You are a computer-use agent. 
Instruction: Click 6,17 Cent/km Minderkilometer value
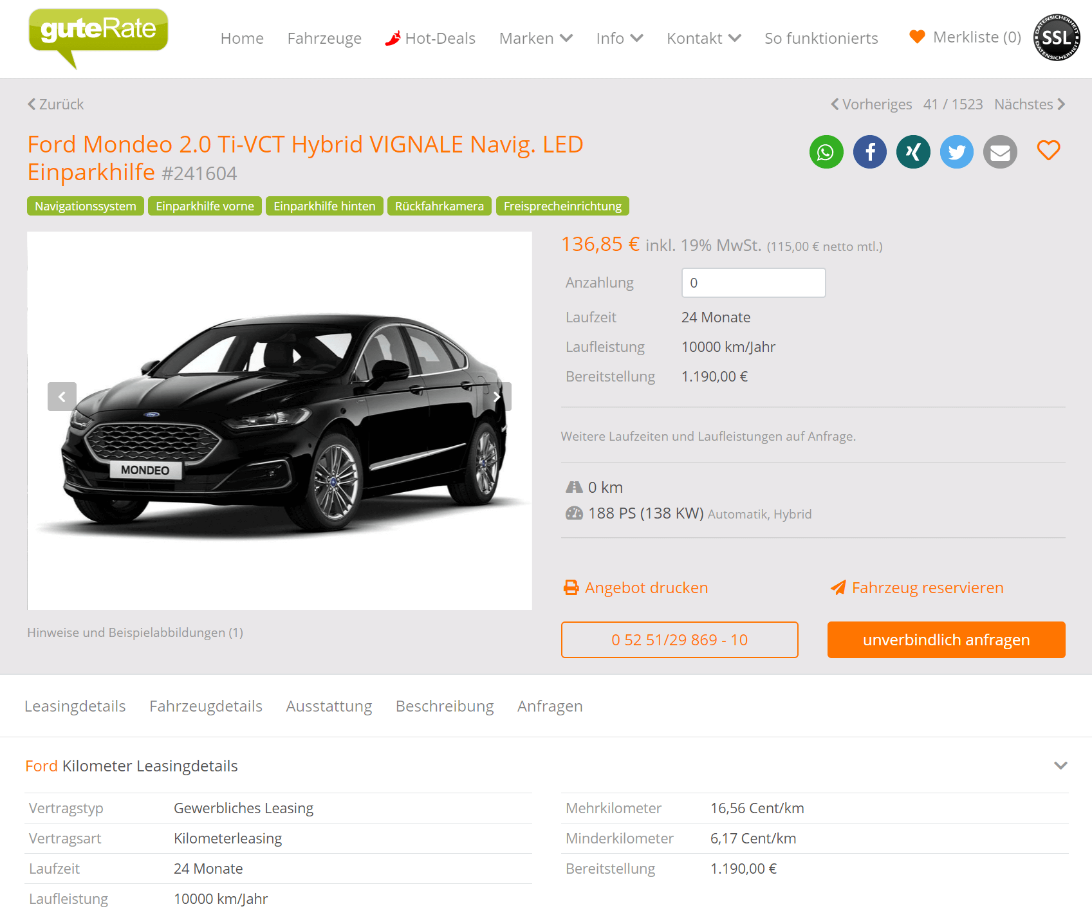(x=753, y=838)
